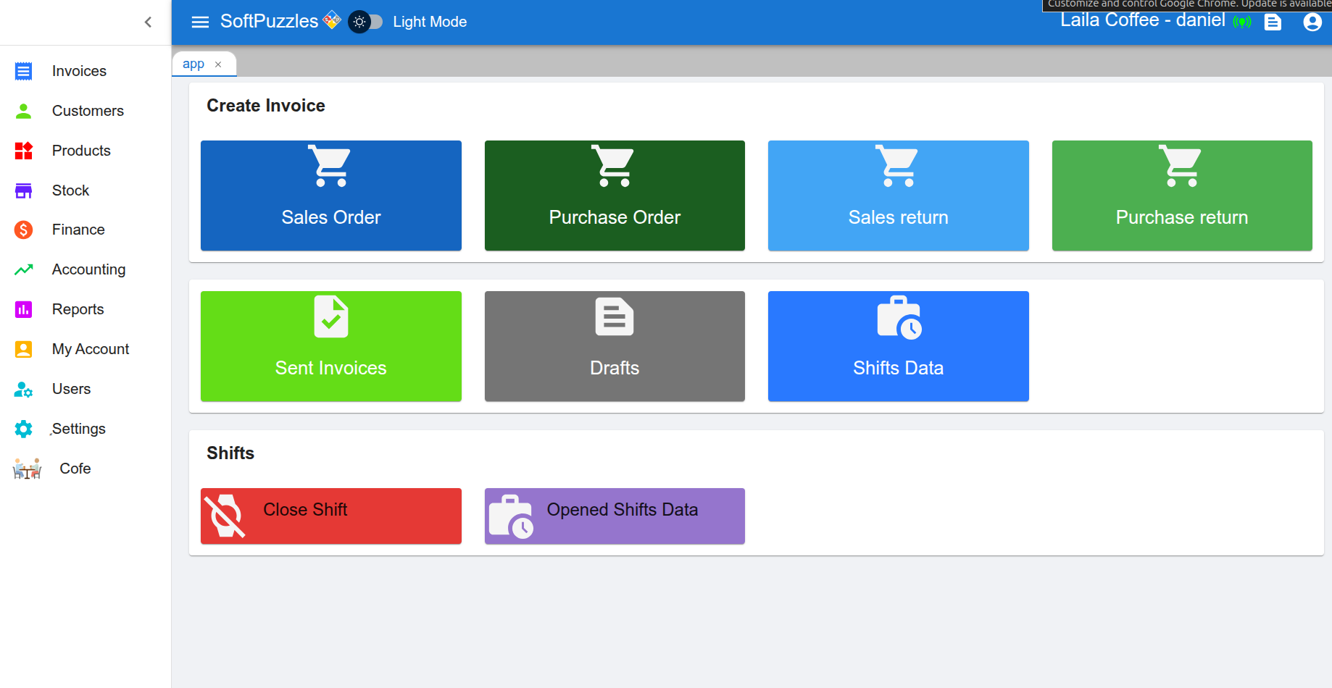Image resolution: width=1332 pixels, height=688 pixels.
Task: View the Opened Shifts Data
Action: click(615, 516)
